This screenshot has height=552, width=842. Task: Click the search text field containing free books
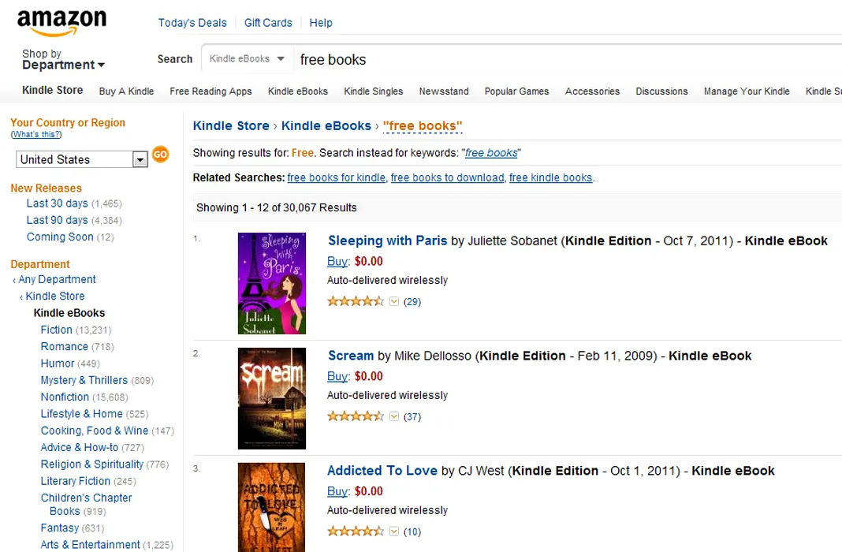pyautogui.click(x=552, y=60)
